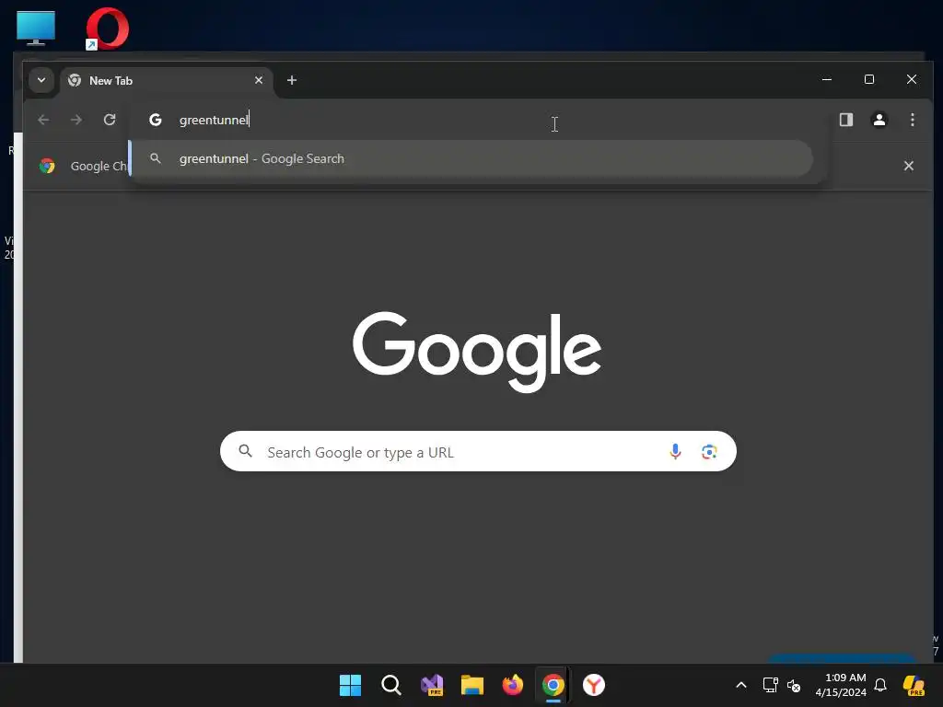Open Windows taskbar search
The height and width of the screenshot is (707, 943).
pos(390,685)
